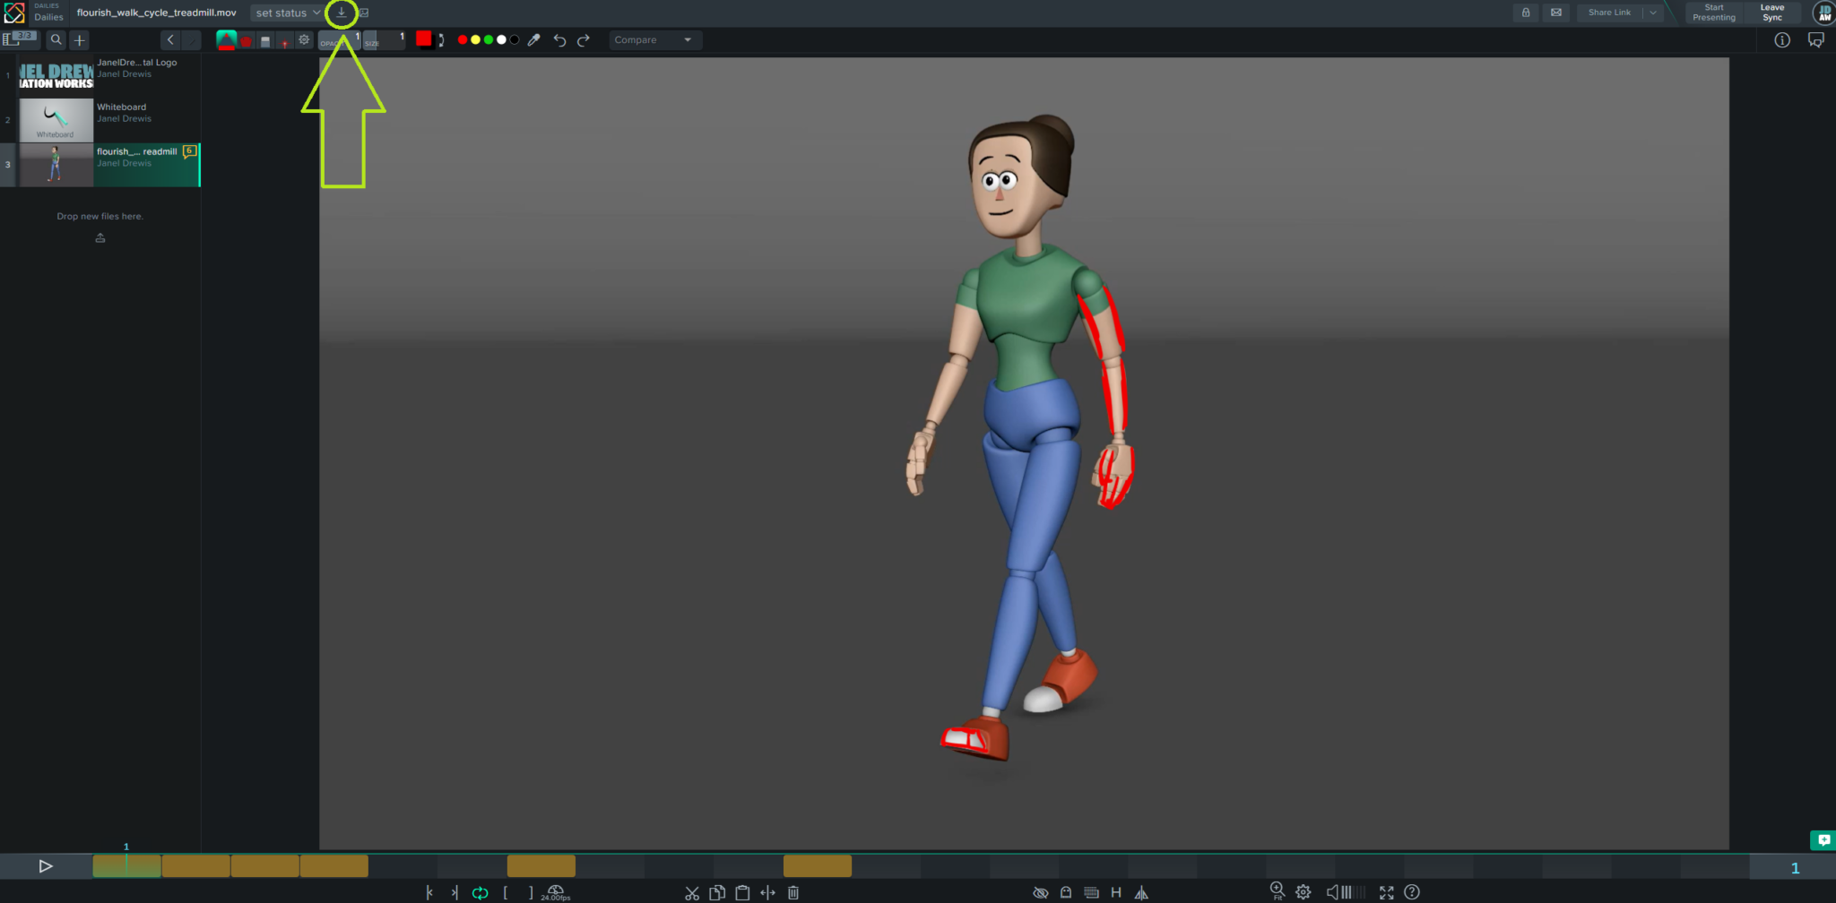Download the flourish_walk_cycle_treadmill.mov file
This screenshot has width=1836, height=903.
click(342, 13)
